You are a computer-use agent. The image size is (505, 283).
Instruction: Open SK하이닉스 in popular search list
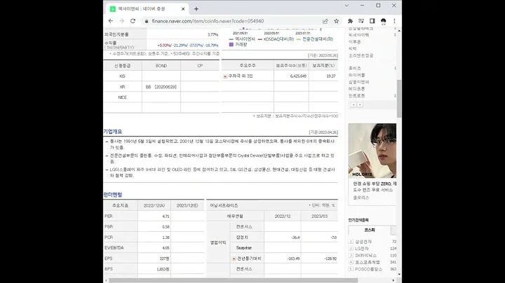click(x=365, y=256)
